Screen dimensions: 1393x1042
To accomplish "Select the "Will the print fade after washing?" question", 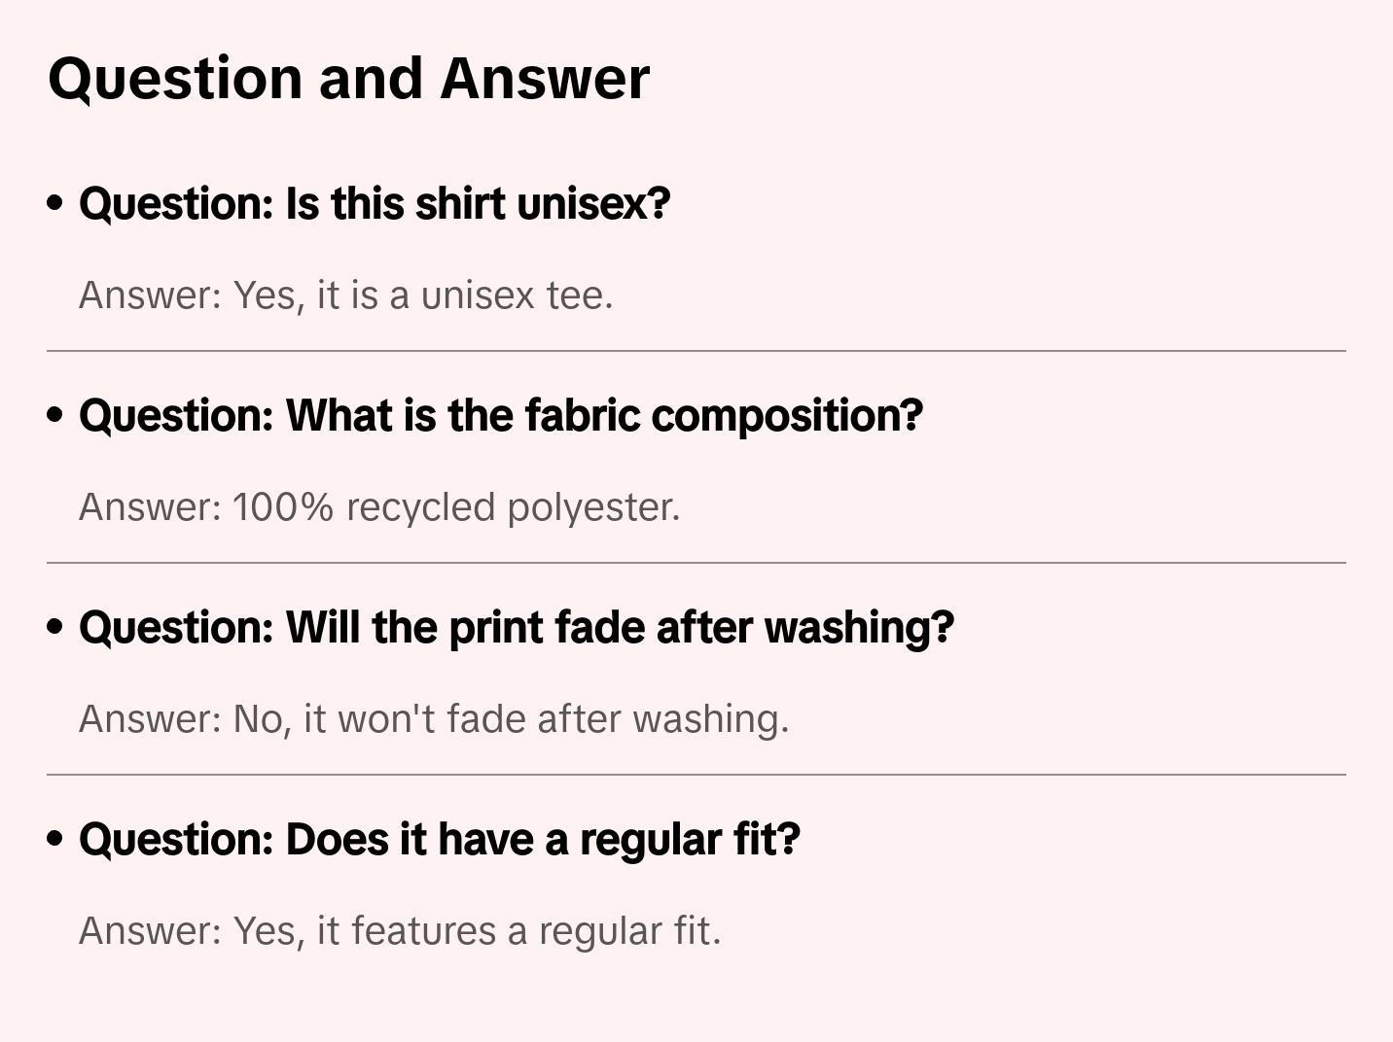I will (517, 628).
